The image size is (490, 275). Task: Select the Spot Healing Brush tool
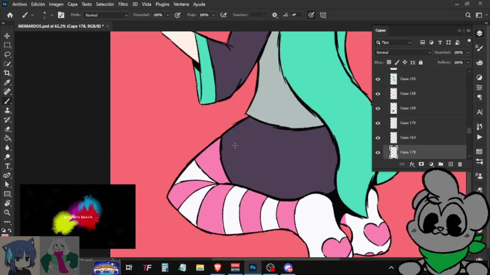point(7,92)
